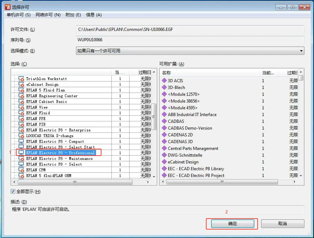
Task: Click the EPLAN Electric P8 - Enterprise icon
Action: pos(21,130)
